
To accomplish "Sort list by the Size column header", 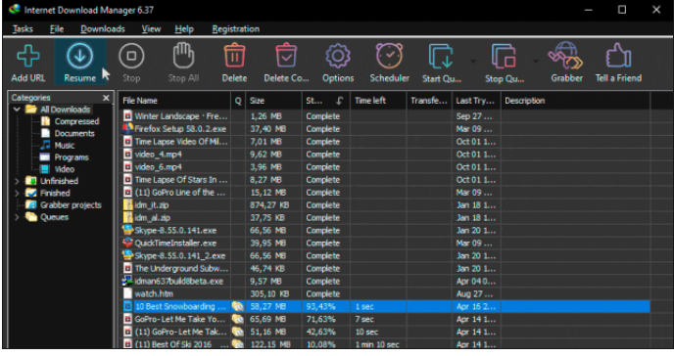I will point(274,101).
